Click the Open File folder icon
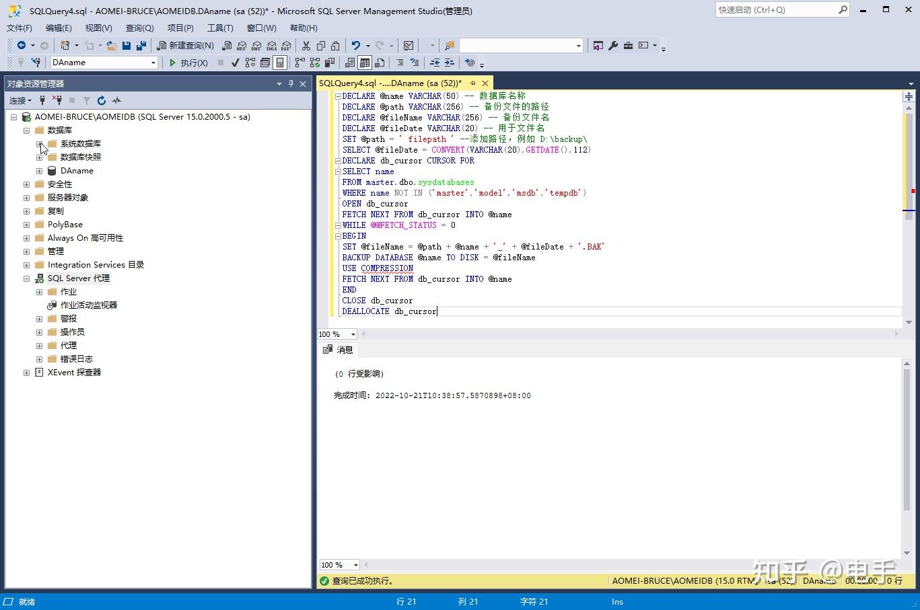 click(112, 45)
